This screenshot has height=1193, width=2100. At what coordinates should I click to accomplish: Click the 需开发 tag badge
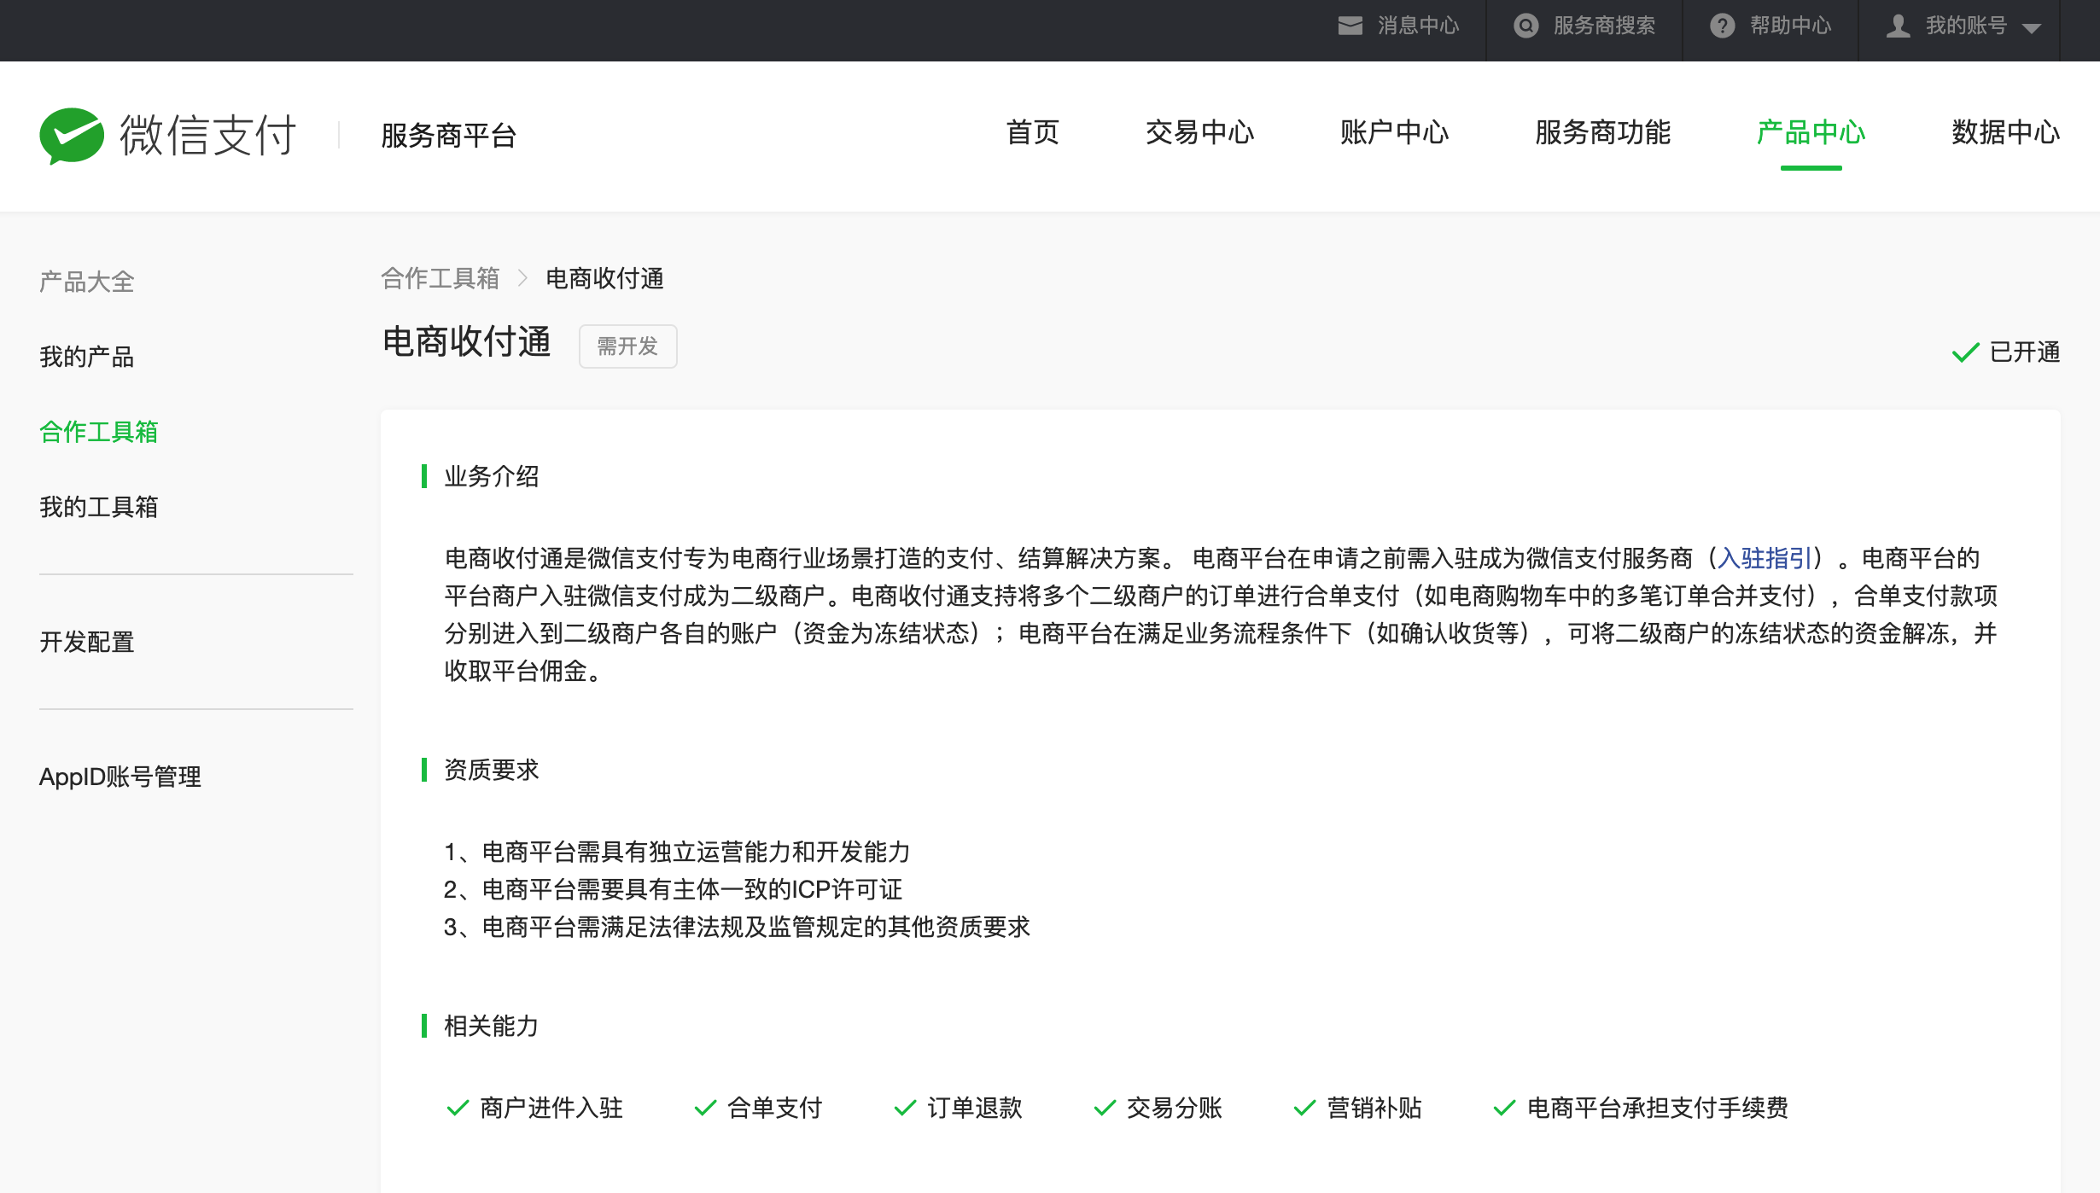(x=627, y=346)
